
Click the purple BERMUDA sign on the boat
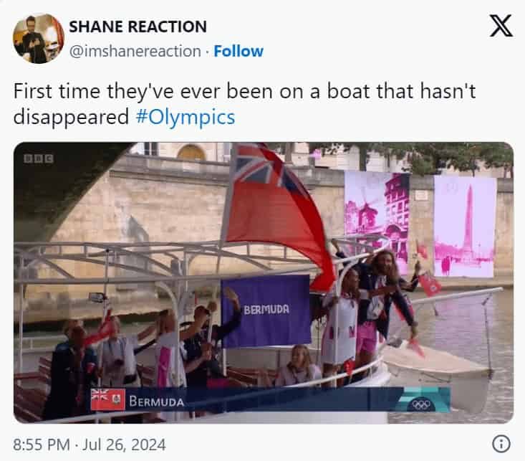coord(266,310)
